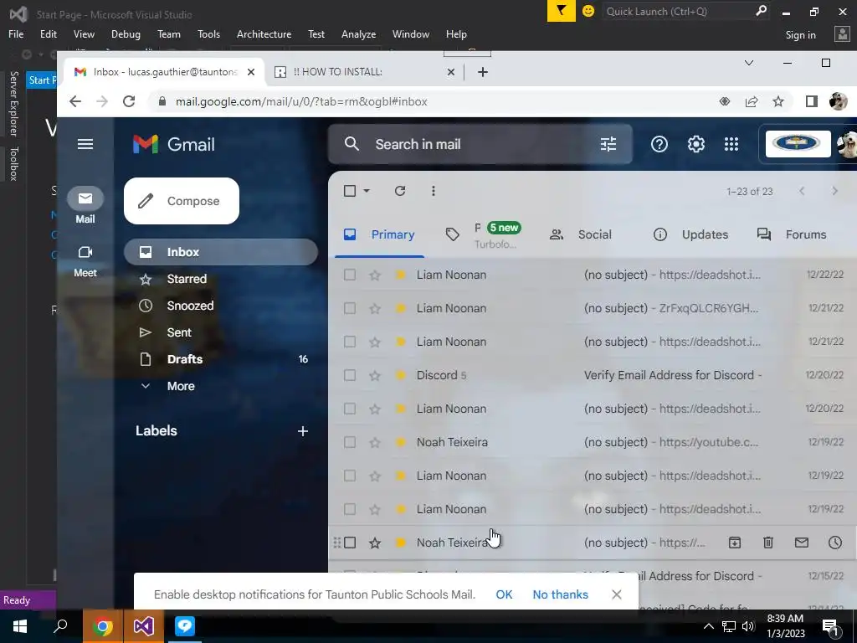857x643 pixels.
Task: Star the Discord Verify Email 12/20/22 message
Action: pos(375,375)
